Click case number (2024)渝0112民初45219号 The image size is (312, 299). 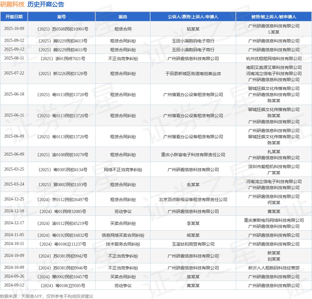pyautogui.click(x=63, y=224)
